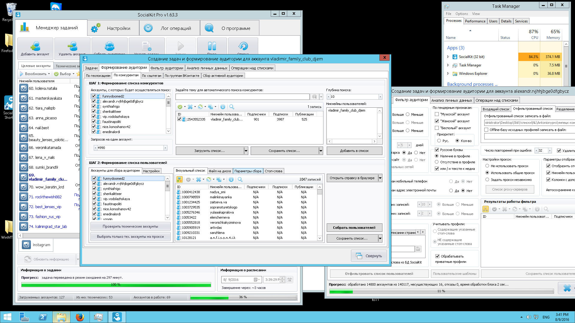This screenshot has width=575, height=323.
Task: Click green checkmark icon in step 1 competitor toolbar
Action: coord(180,107)
